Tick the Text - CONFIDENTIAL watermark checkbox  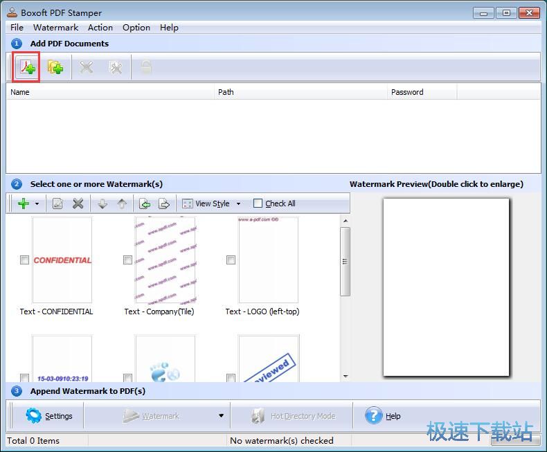[x=25, y=260]
